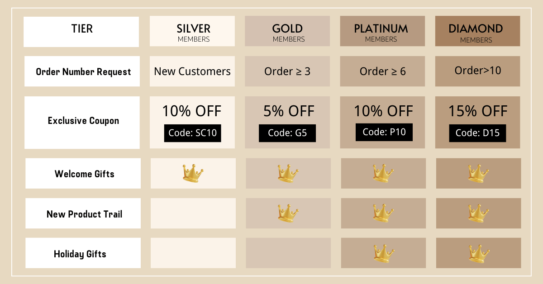Screen dimensions: 543x284
Task: Click the Diamond Welcome Gifts crown
Action: (478, 173)
